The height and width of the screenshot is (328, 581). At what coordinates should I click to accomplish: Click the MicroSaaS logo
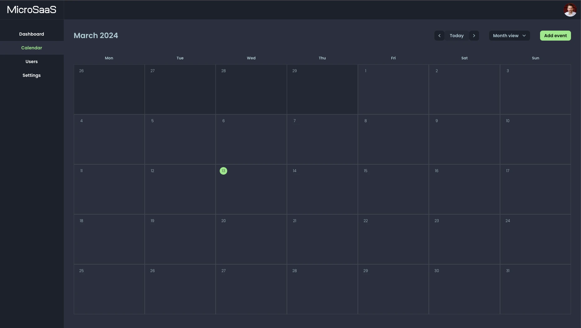[32, 10]
